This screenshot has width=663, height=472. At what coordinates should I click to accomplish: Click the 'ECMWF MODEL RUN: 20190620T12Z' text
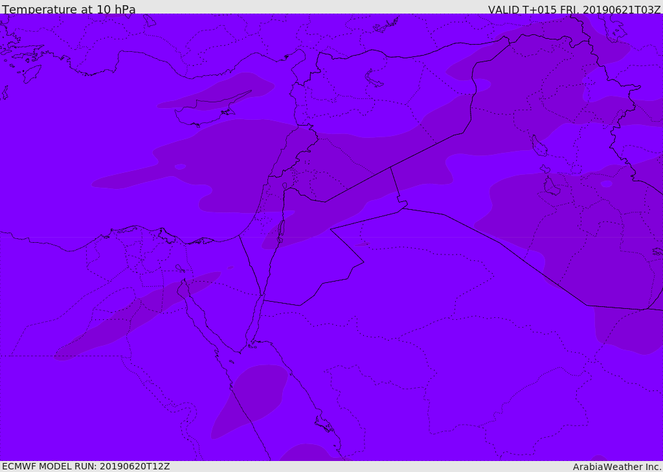click(x=86, y=466)
